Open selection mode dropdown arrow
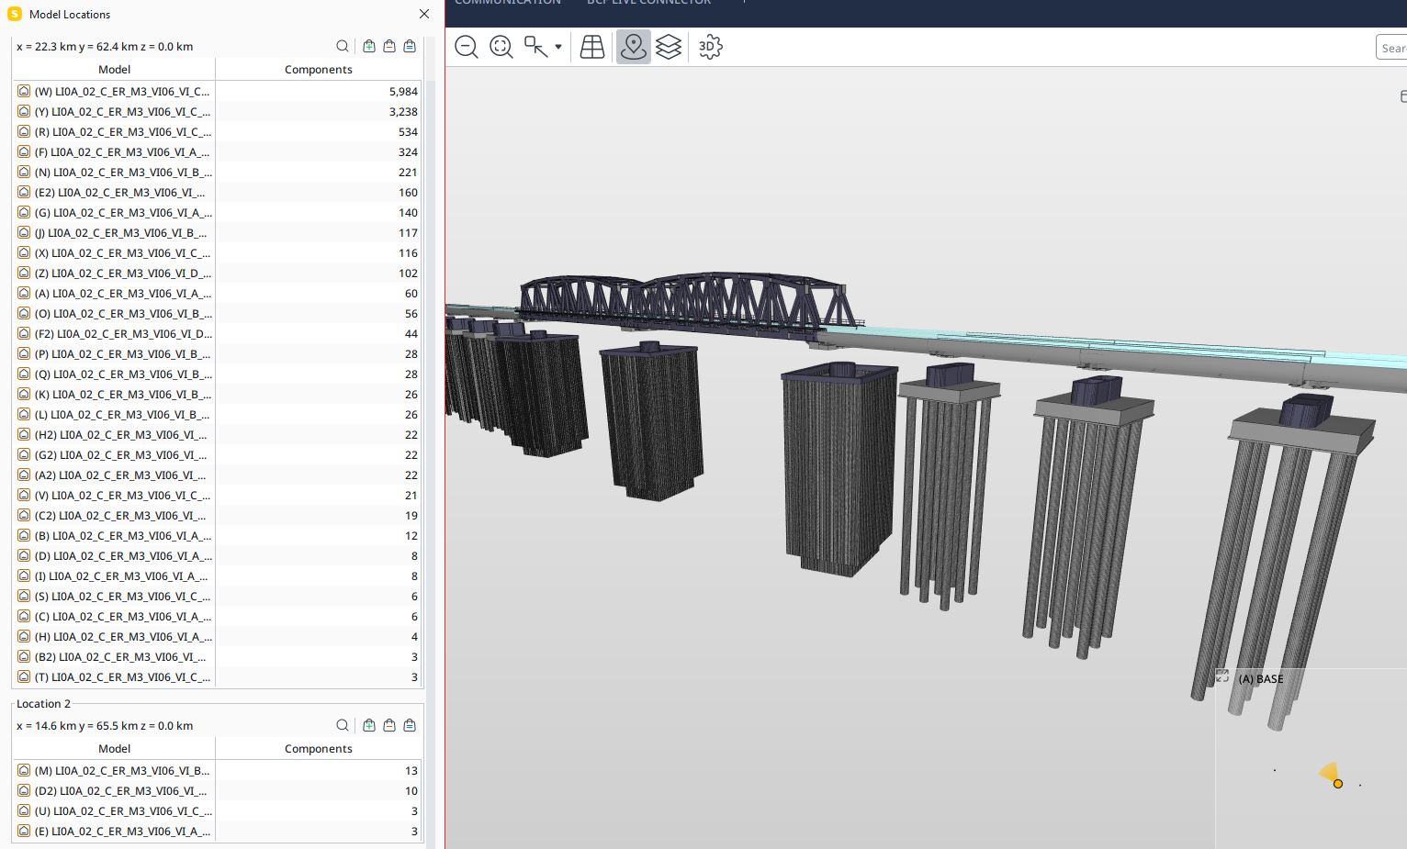The height and width of the screenshot is (849, 1407). click(558, 47)
